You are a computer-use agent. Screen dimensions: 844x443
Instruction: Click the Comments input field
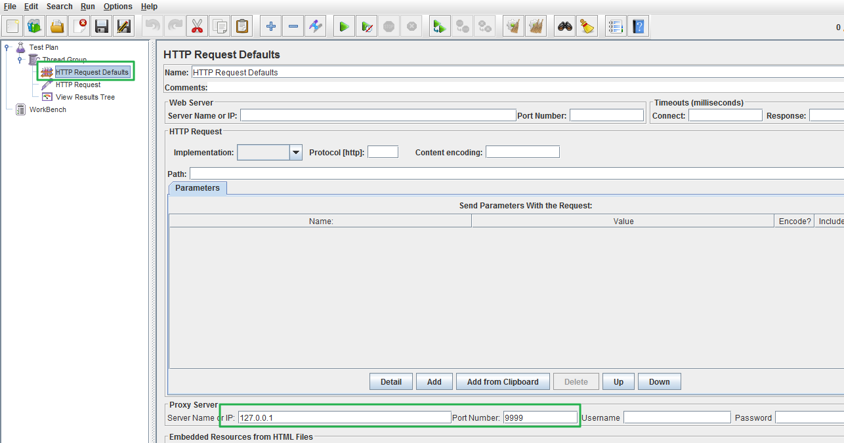pos(526,87)
